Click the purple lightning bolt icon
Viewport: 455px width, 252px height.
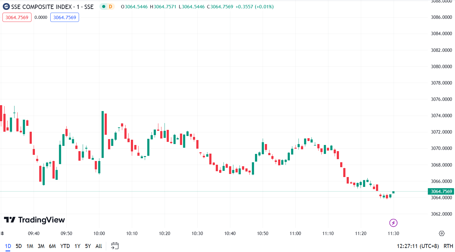tap(393, 223)
